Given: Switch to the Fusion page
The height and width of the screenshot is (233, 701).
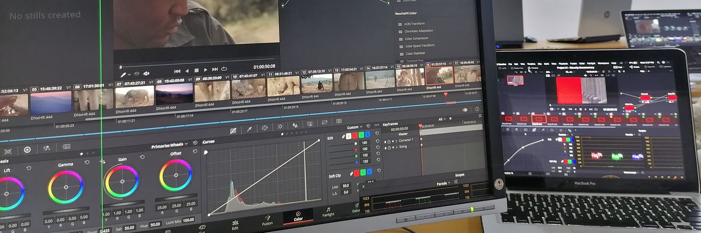Looking at the screenshot, I should pos(267,220).
